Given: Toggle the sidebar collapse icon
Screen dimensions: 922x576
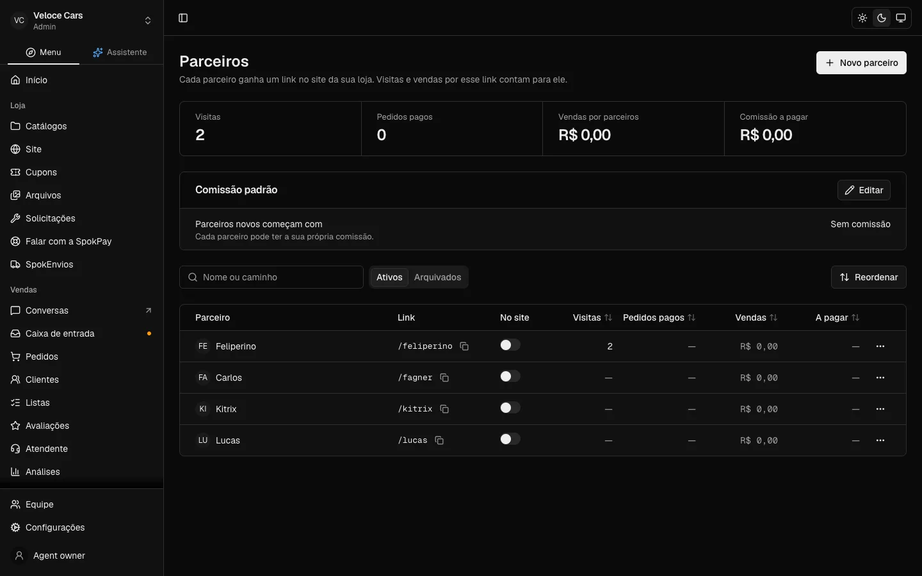Looking at the screenshot, I should [x=183, y=18].
